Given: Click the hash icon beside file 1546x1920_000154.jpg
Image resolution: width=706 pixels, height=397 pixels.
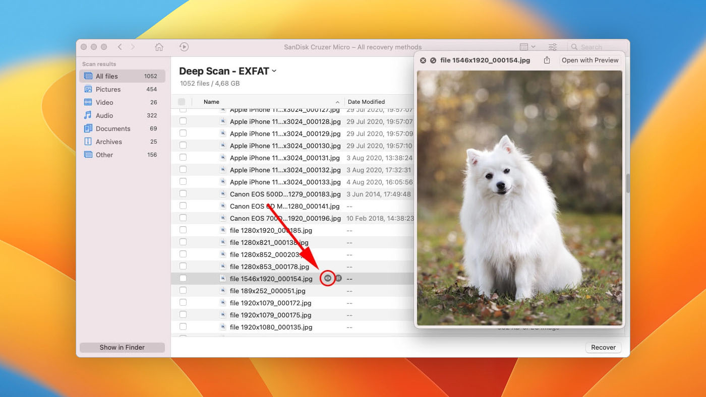Looking at the screenshot, I should (x=339, y=278).
